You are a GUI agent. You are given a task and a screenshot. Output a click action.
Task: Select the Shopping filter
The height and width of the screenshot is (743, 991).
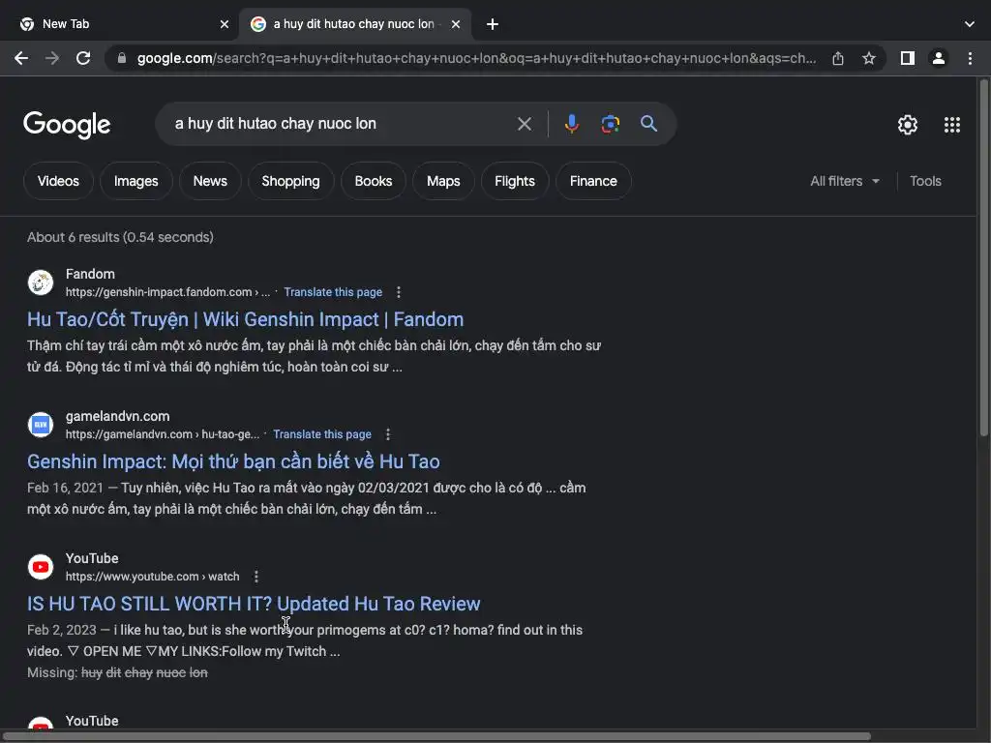click(290, 181)
